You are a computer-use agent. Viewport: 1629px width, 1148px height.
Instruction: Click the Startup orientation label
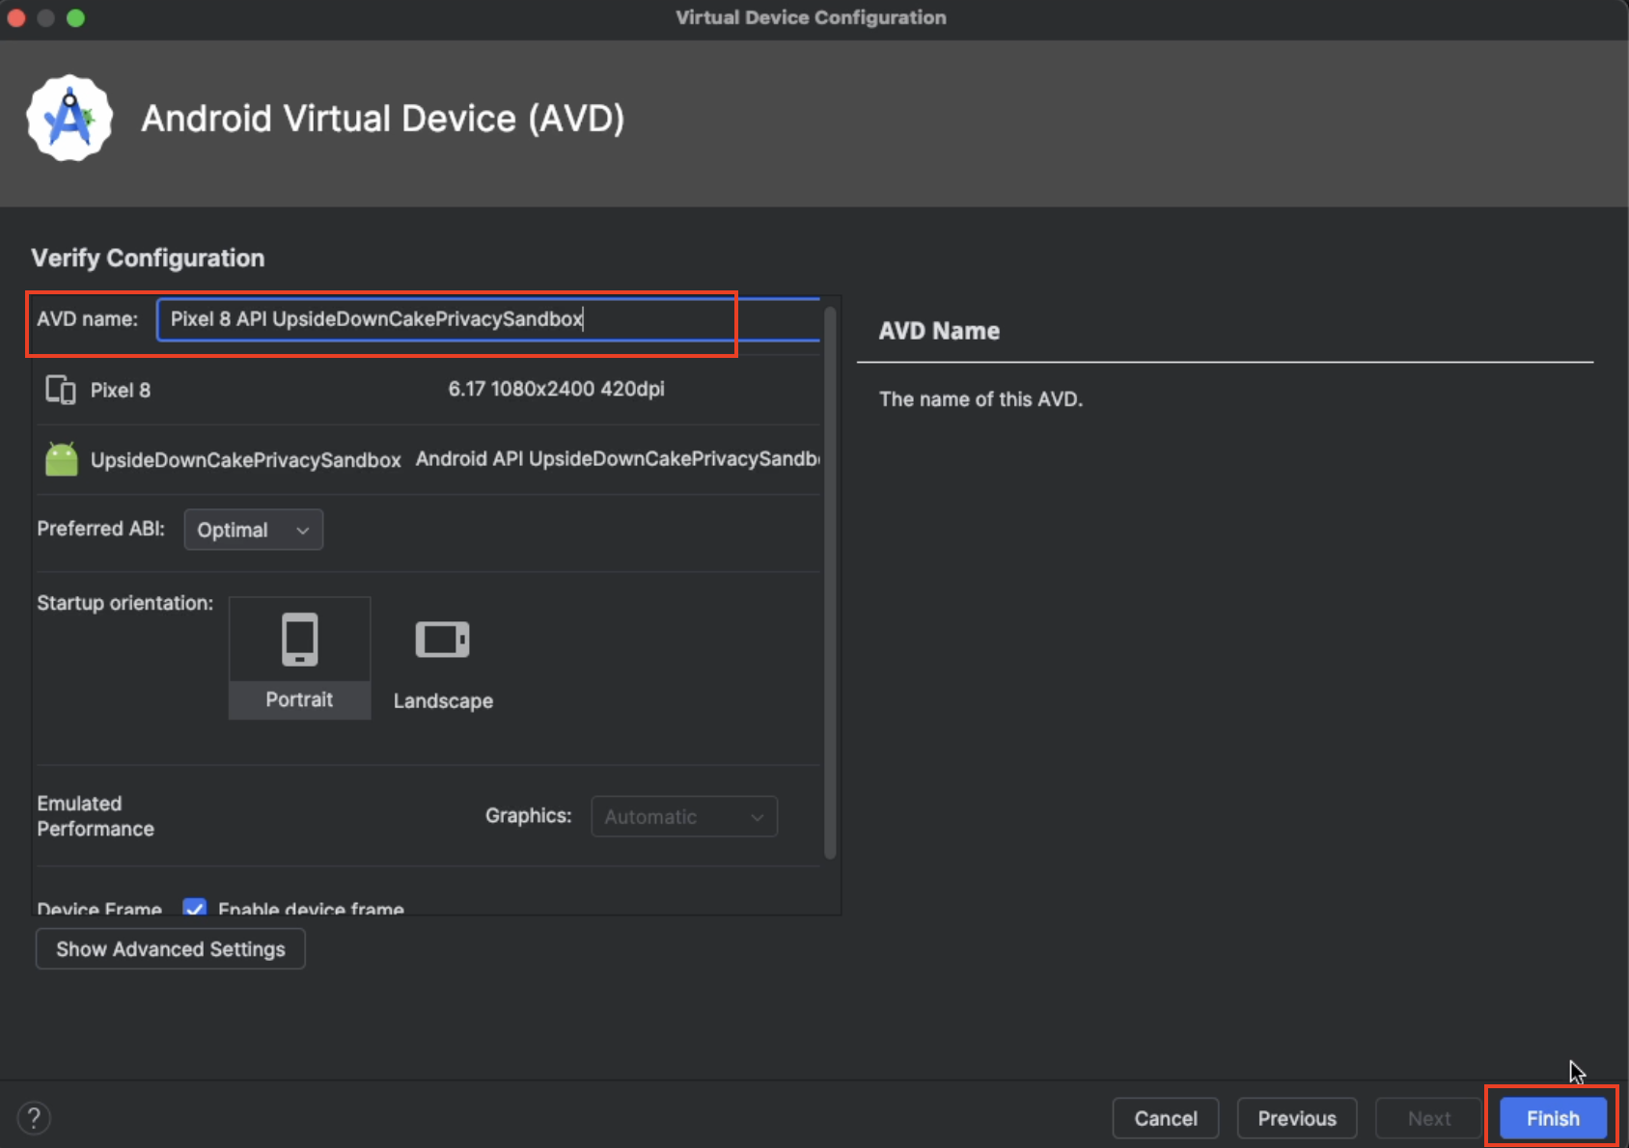point(124,603)
